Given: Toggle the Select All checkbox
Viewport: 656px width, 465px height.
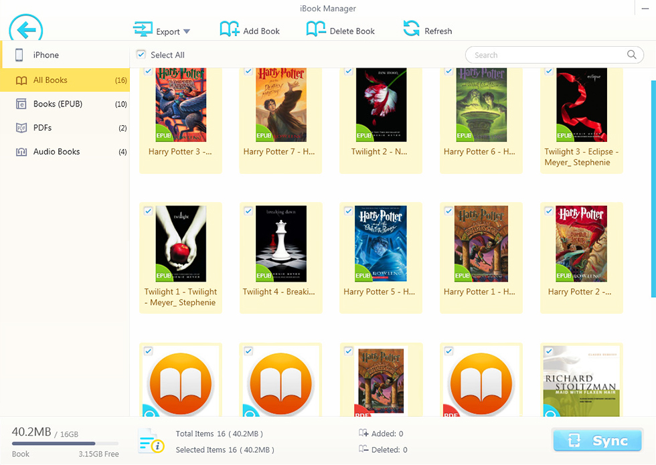Looking at the screenshot, I should tap(141, 54).
